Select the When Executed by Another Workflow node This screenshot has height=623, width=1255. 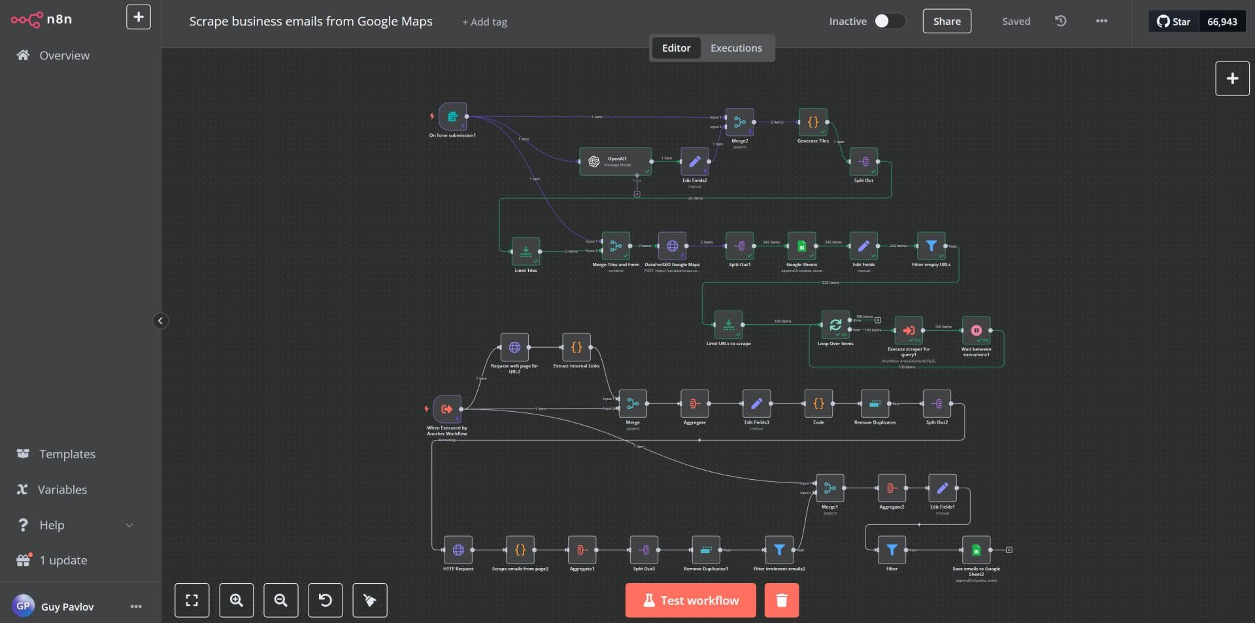click(447, 409)
